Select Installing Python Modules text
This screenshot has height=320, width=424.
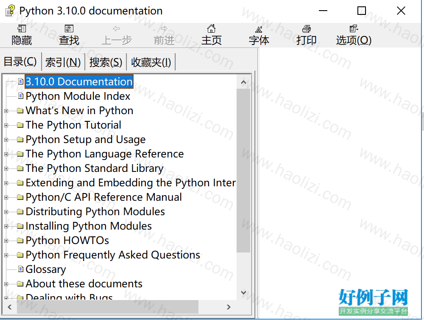(x=89, y=226)
